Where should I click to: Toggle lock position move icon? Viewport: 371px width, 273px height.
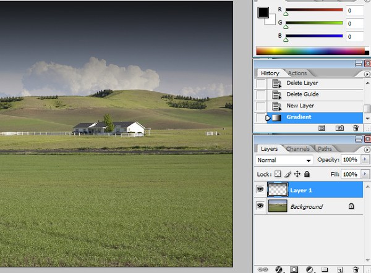(297, 174)
